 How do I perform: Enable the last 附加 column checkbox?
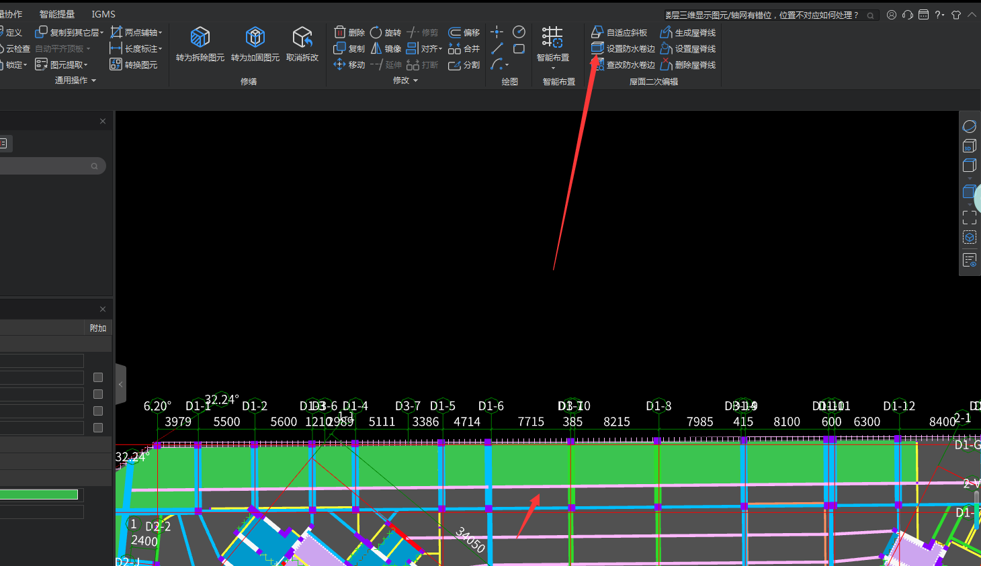coord(98,428)
